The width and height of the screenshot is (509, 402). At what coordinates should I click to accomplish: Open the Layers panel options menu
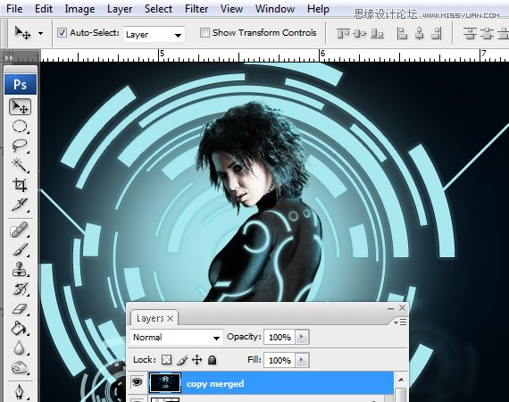[x=400, y=322]
